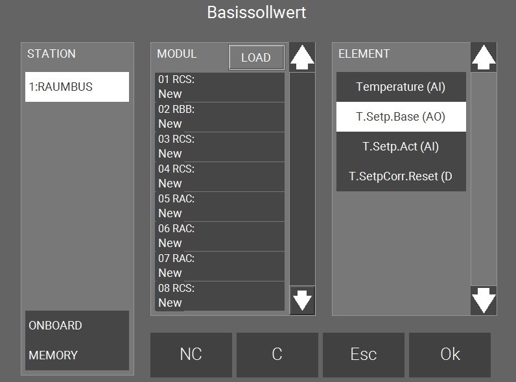Image resolution: width=516 pixels, height=382 pixels.
Task: Click the NC button
Action: [191, 355]
